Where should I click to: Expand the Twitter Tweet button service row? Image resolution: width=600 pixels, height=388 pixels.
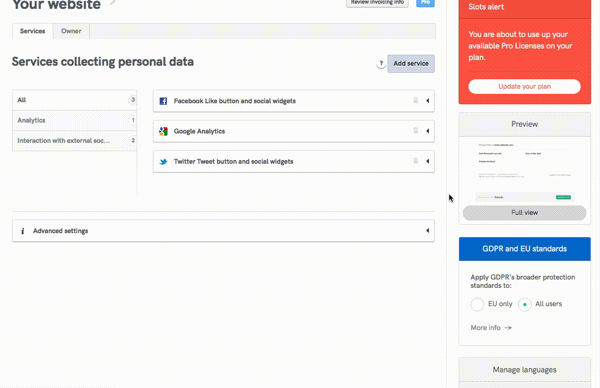coord(428,161)
